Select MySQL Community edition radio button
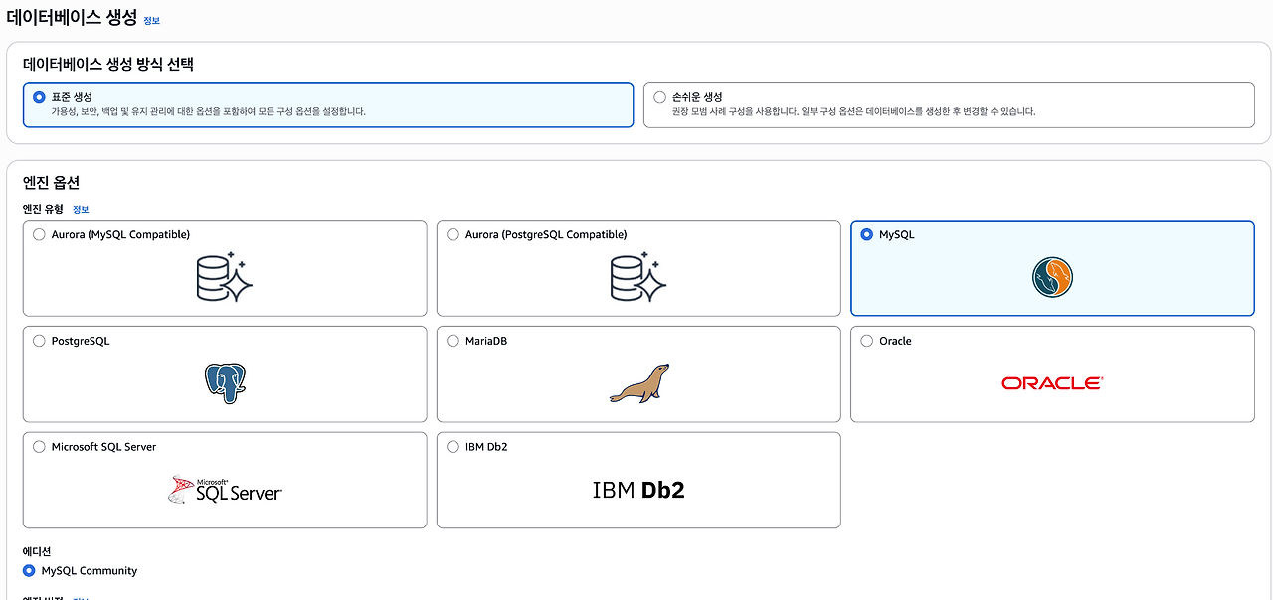The image size is (1273, 600). [x=29, y=571]
